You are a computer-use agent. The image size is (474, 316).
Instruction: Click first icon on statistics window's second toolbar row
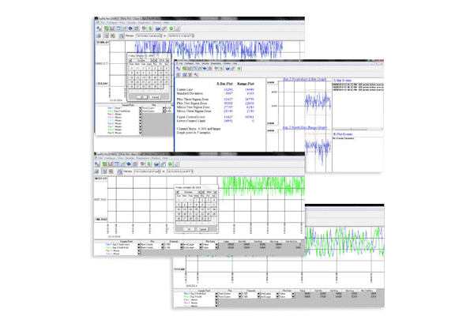(x=179, y=75)
